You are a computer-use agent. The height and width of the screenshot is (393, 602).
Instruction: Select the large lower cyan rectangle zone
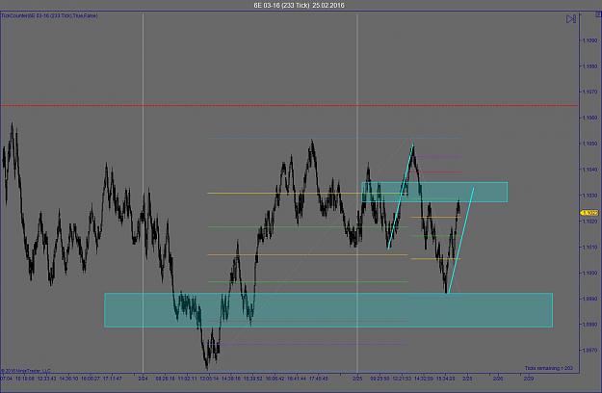tap(328, 310)
